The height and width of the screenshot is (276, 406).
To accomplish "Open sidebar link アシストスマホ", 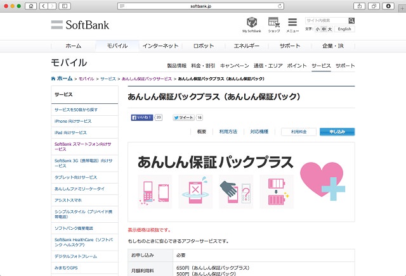I will pos(68,200).
